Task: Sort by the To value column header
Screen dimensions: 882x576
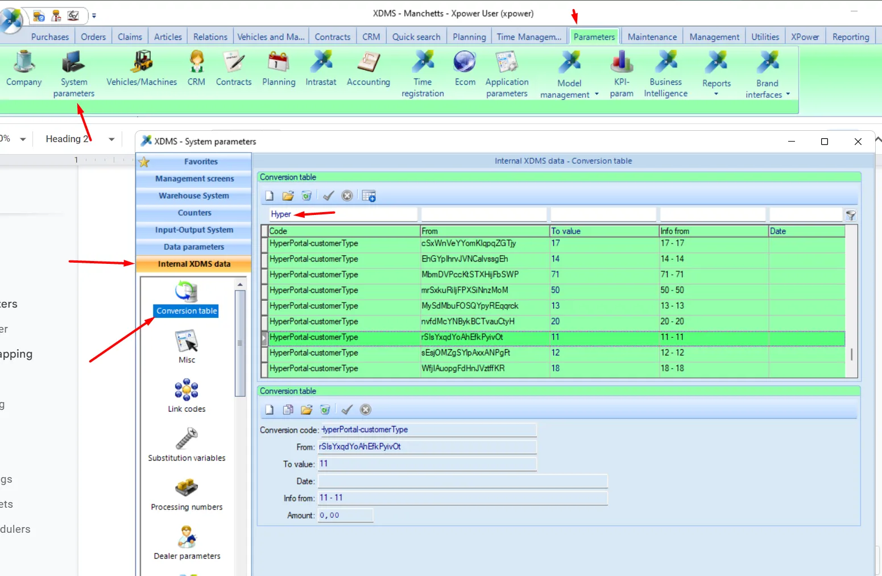Action: tap(604, 231)
